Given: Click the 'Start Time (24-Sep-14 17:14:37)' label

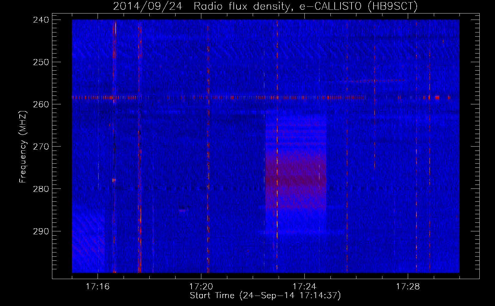Looking at the screenshot, I should coord(265,296).
